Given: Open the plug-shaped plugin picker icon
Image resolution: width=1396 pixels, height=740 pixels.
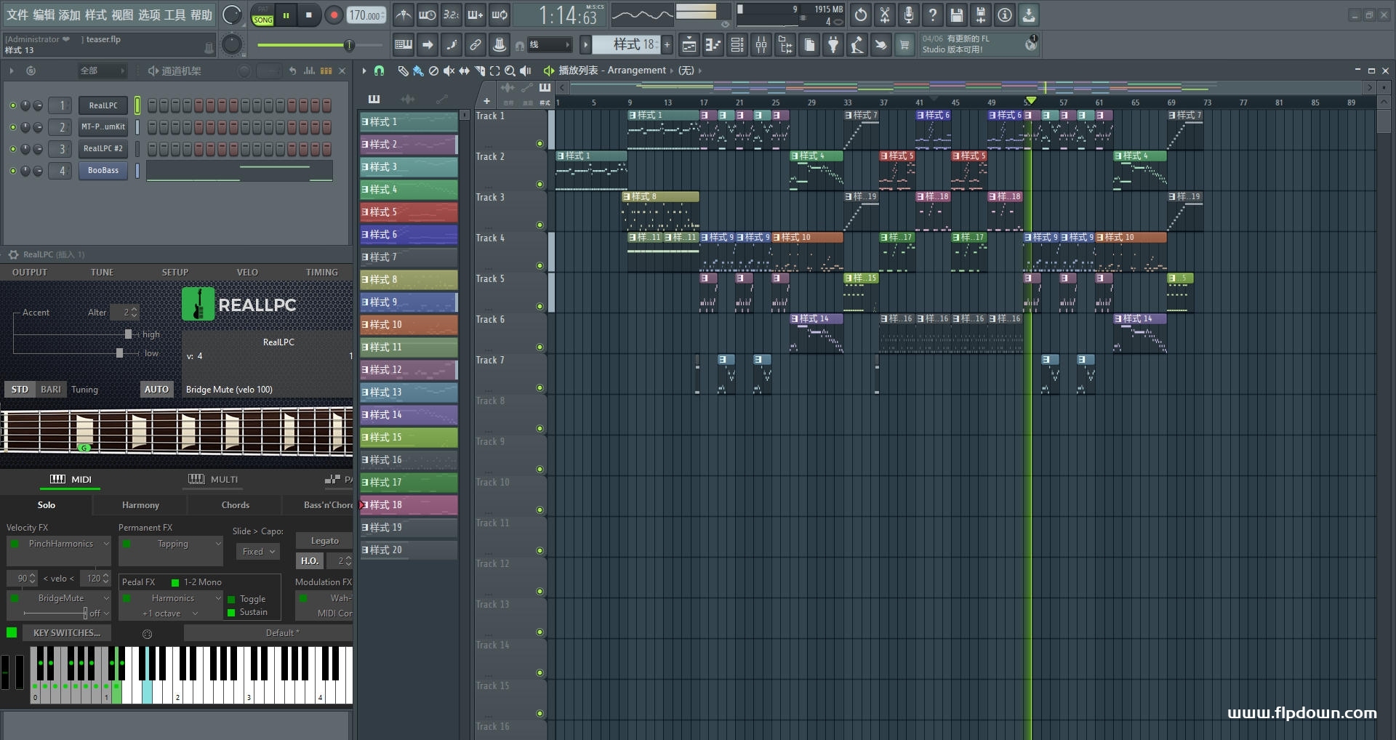Looking at the screenshot, I should click(833, 45).
